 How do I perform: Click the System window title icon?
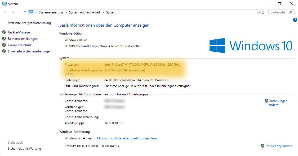[x=5, y=4]
